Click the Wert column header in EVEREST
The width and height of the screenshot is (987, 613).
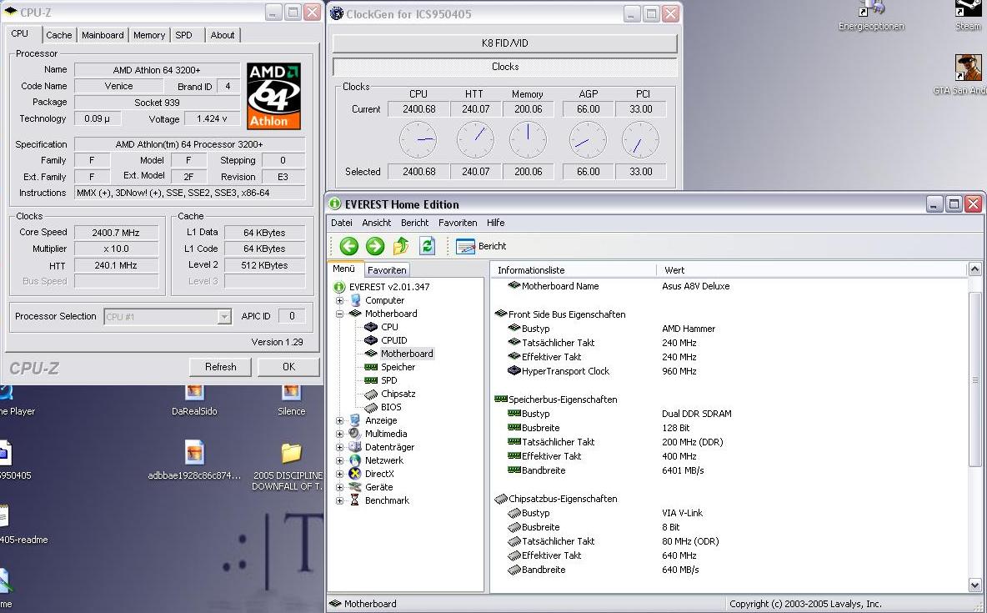click(x=811, y=269)
